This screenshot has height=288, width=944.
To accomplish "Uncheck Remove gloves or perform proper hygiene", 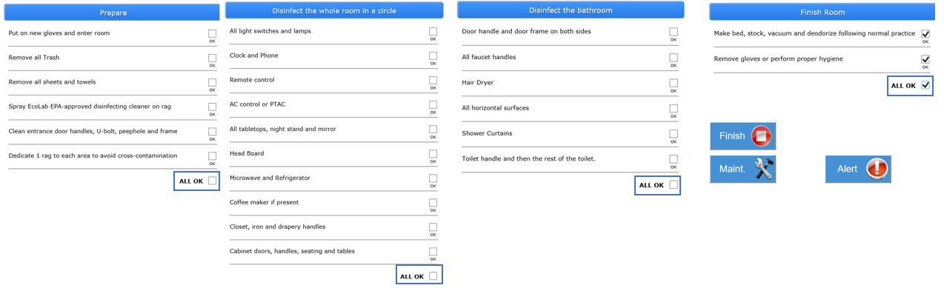I will point(925,59).
